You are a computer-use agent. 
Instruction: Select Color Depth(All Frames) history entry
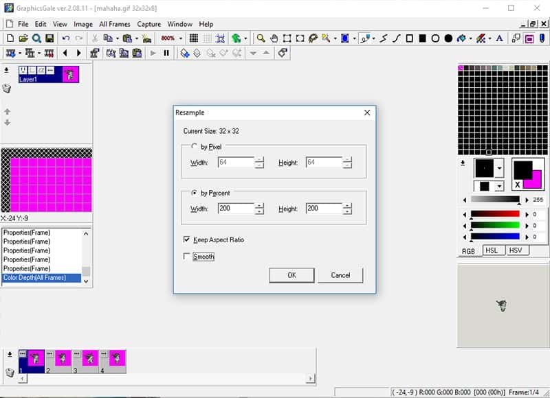[42, 278]
